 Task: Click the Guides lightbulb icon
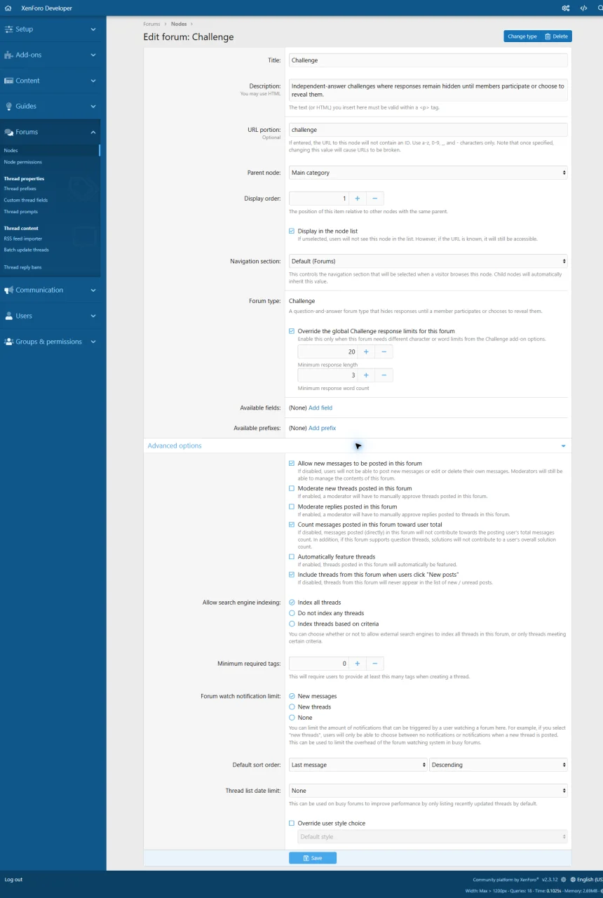[9, 107]
